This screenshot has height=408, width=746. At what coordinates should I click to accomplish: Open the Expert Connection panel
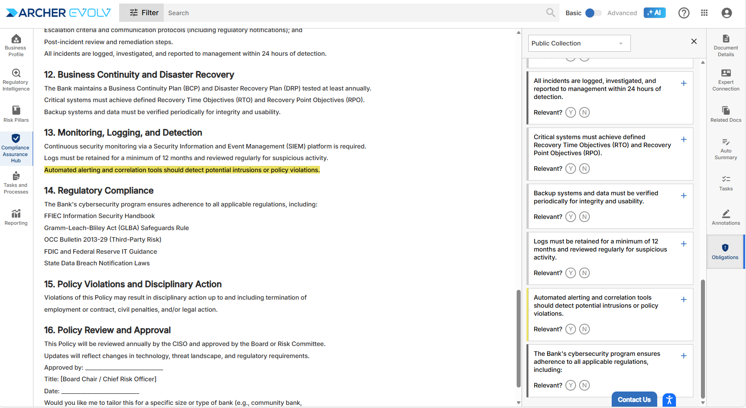[725, 80]
